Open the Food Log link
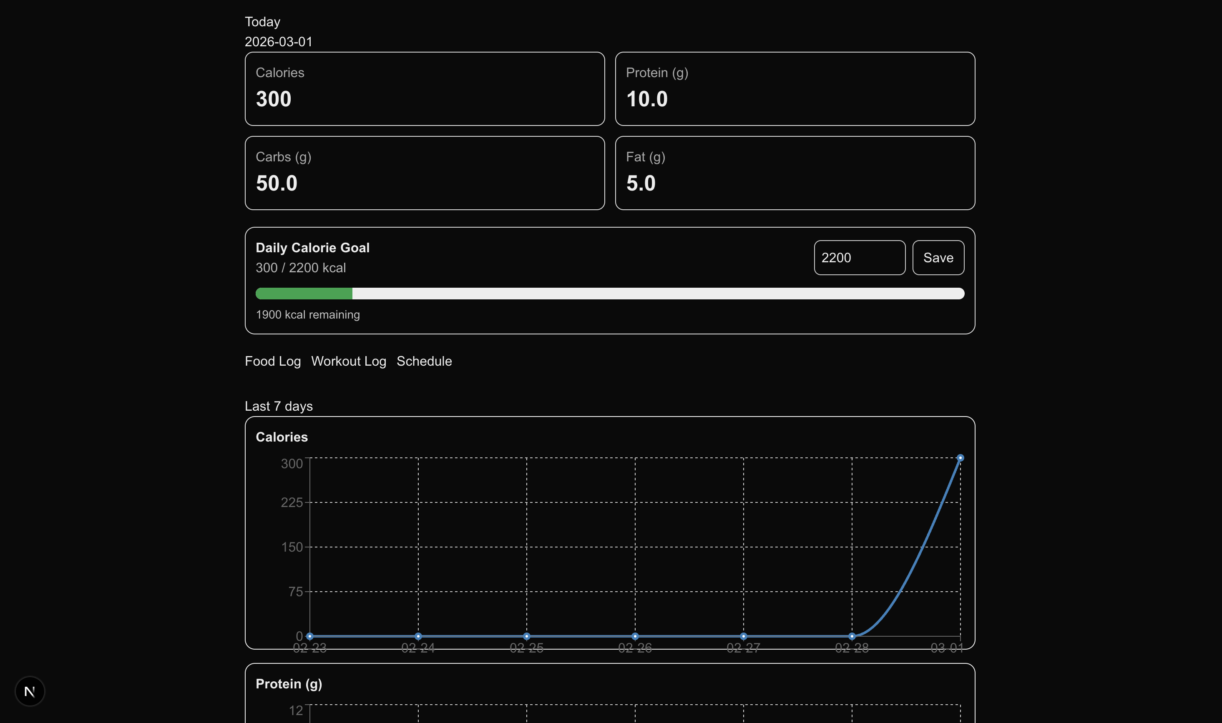The height and width of the screenshot is (723, 1222). pos(272,361)
